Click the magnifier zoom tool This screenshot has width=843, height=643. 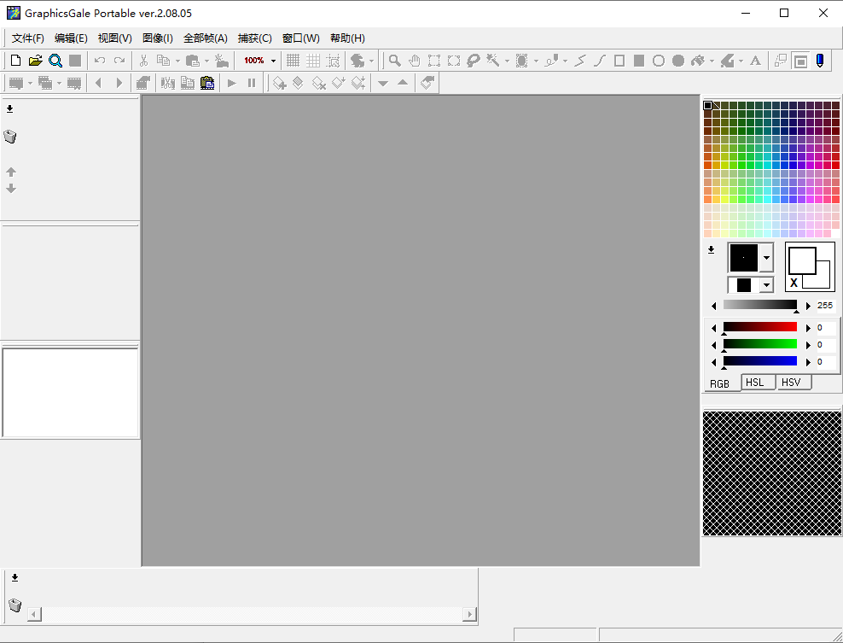[395, 61]
